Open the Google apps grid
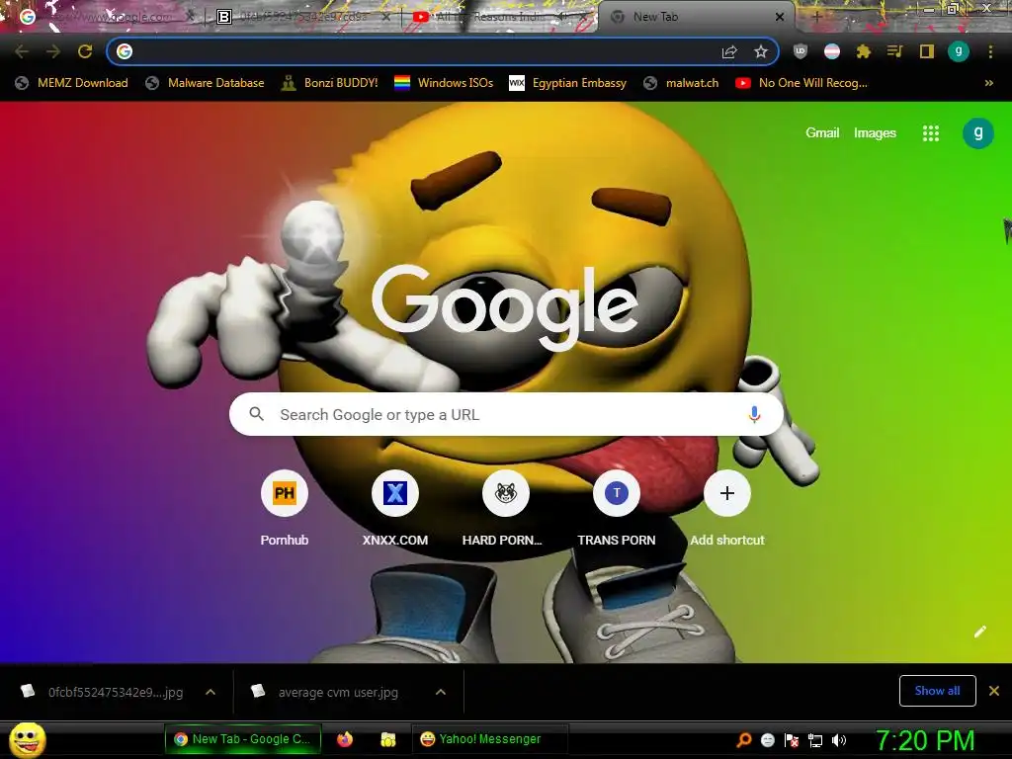 931,133
